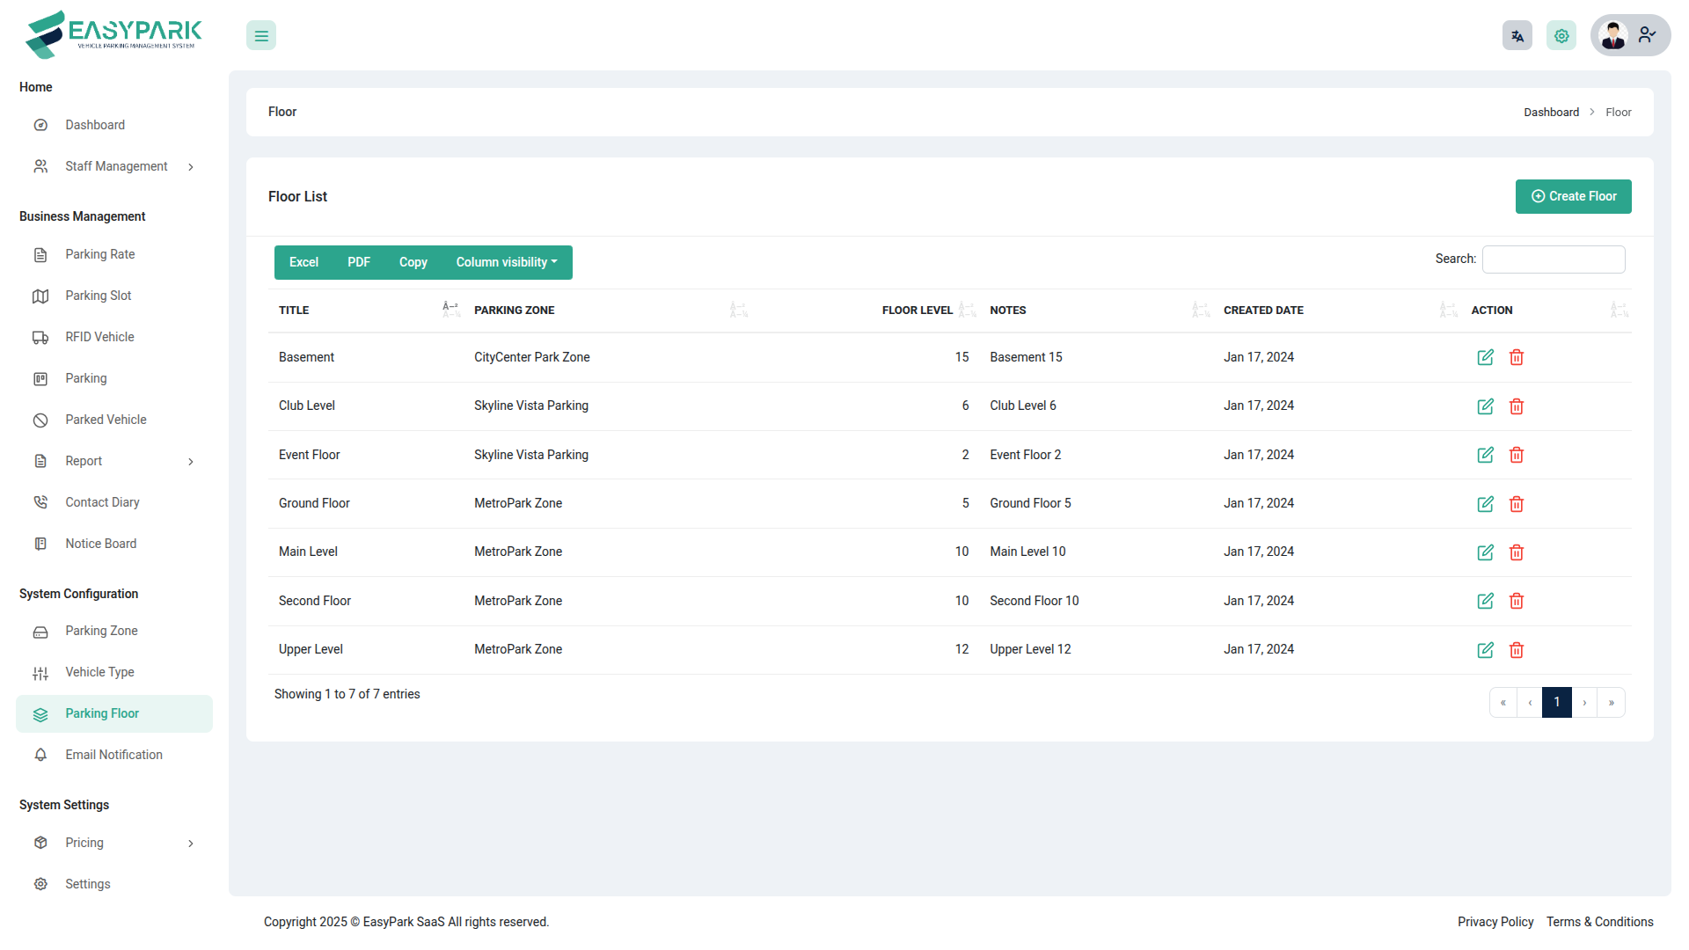Open the Privacy Policy link
Screen dimensions: 1689x950
click(1495, 922)
